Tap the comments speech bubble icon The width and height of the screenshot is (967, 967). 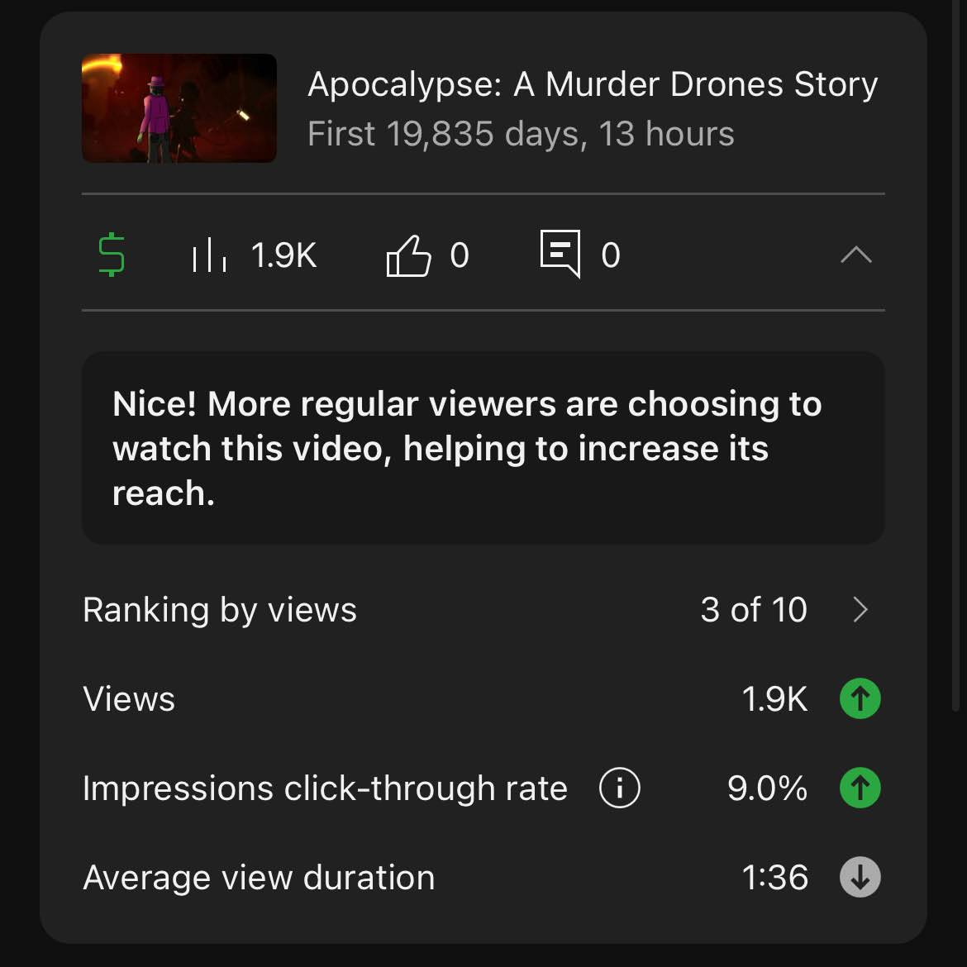(x=560, y=254)
